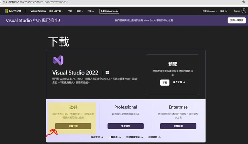Click 免費試用 under Professional
248x144 pixels.
(126, 126)
